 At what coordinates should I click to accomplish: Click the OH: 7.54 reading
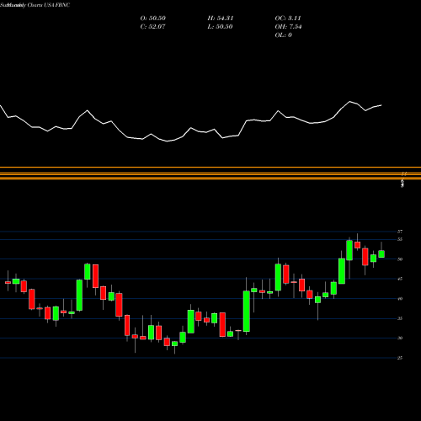pyautogui.click(x=288, y=27)
